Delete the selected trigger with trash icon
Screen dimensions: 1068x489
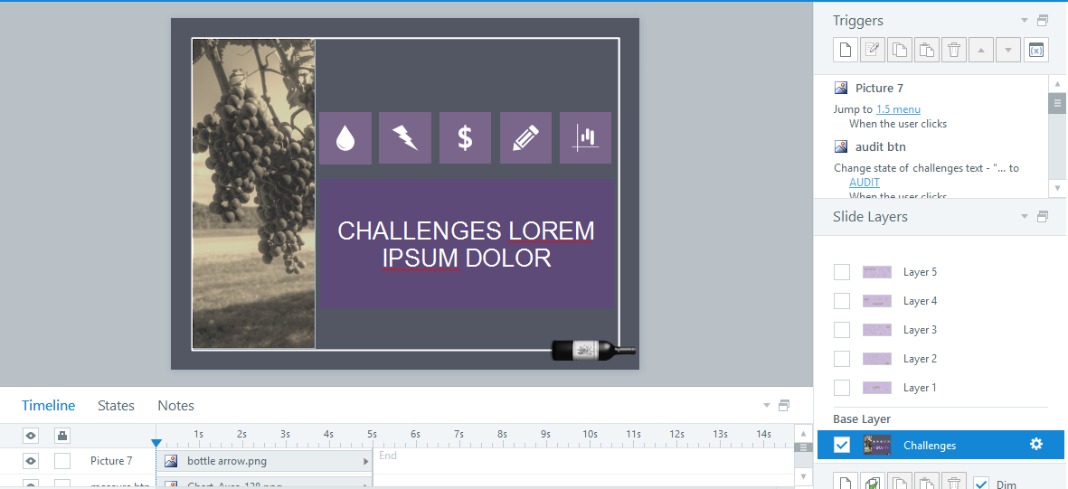coord(953,50)
